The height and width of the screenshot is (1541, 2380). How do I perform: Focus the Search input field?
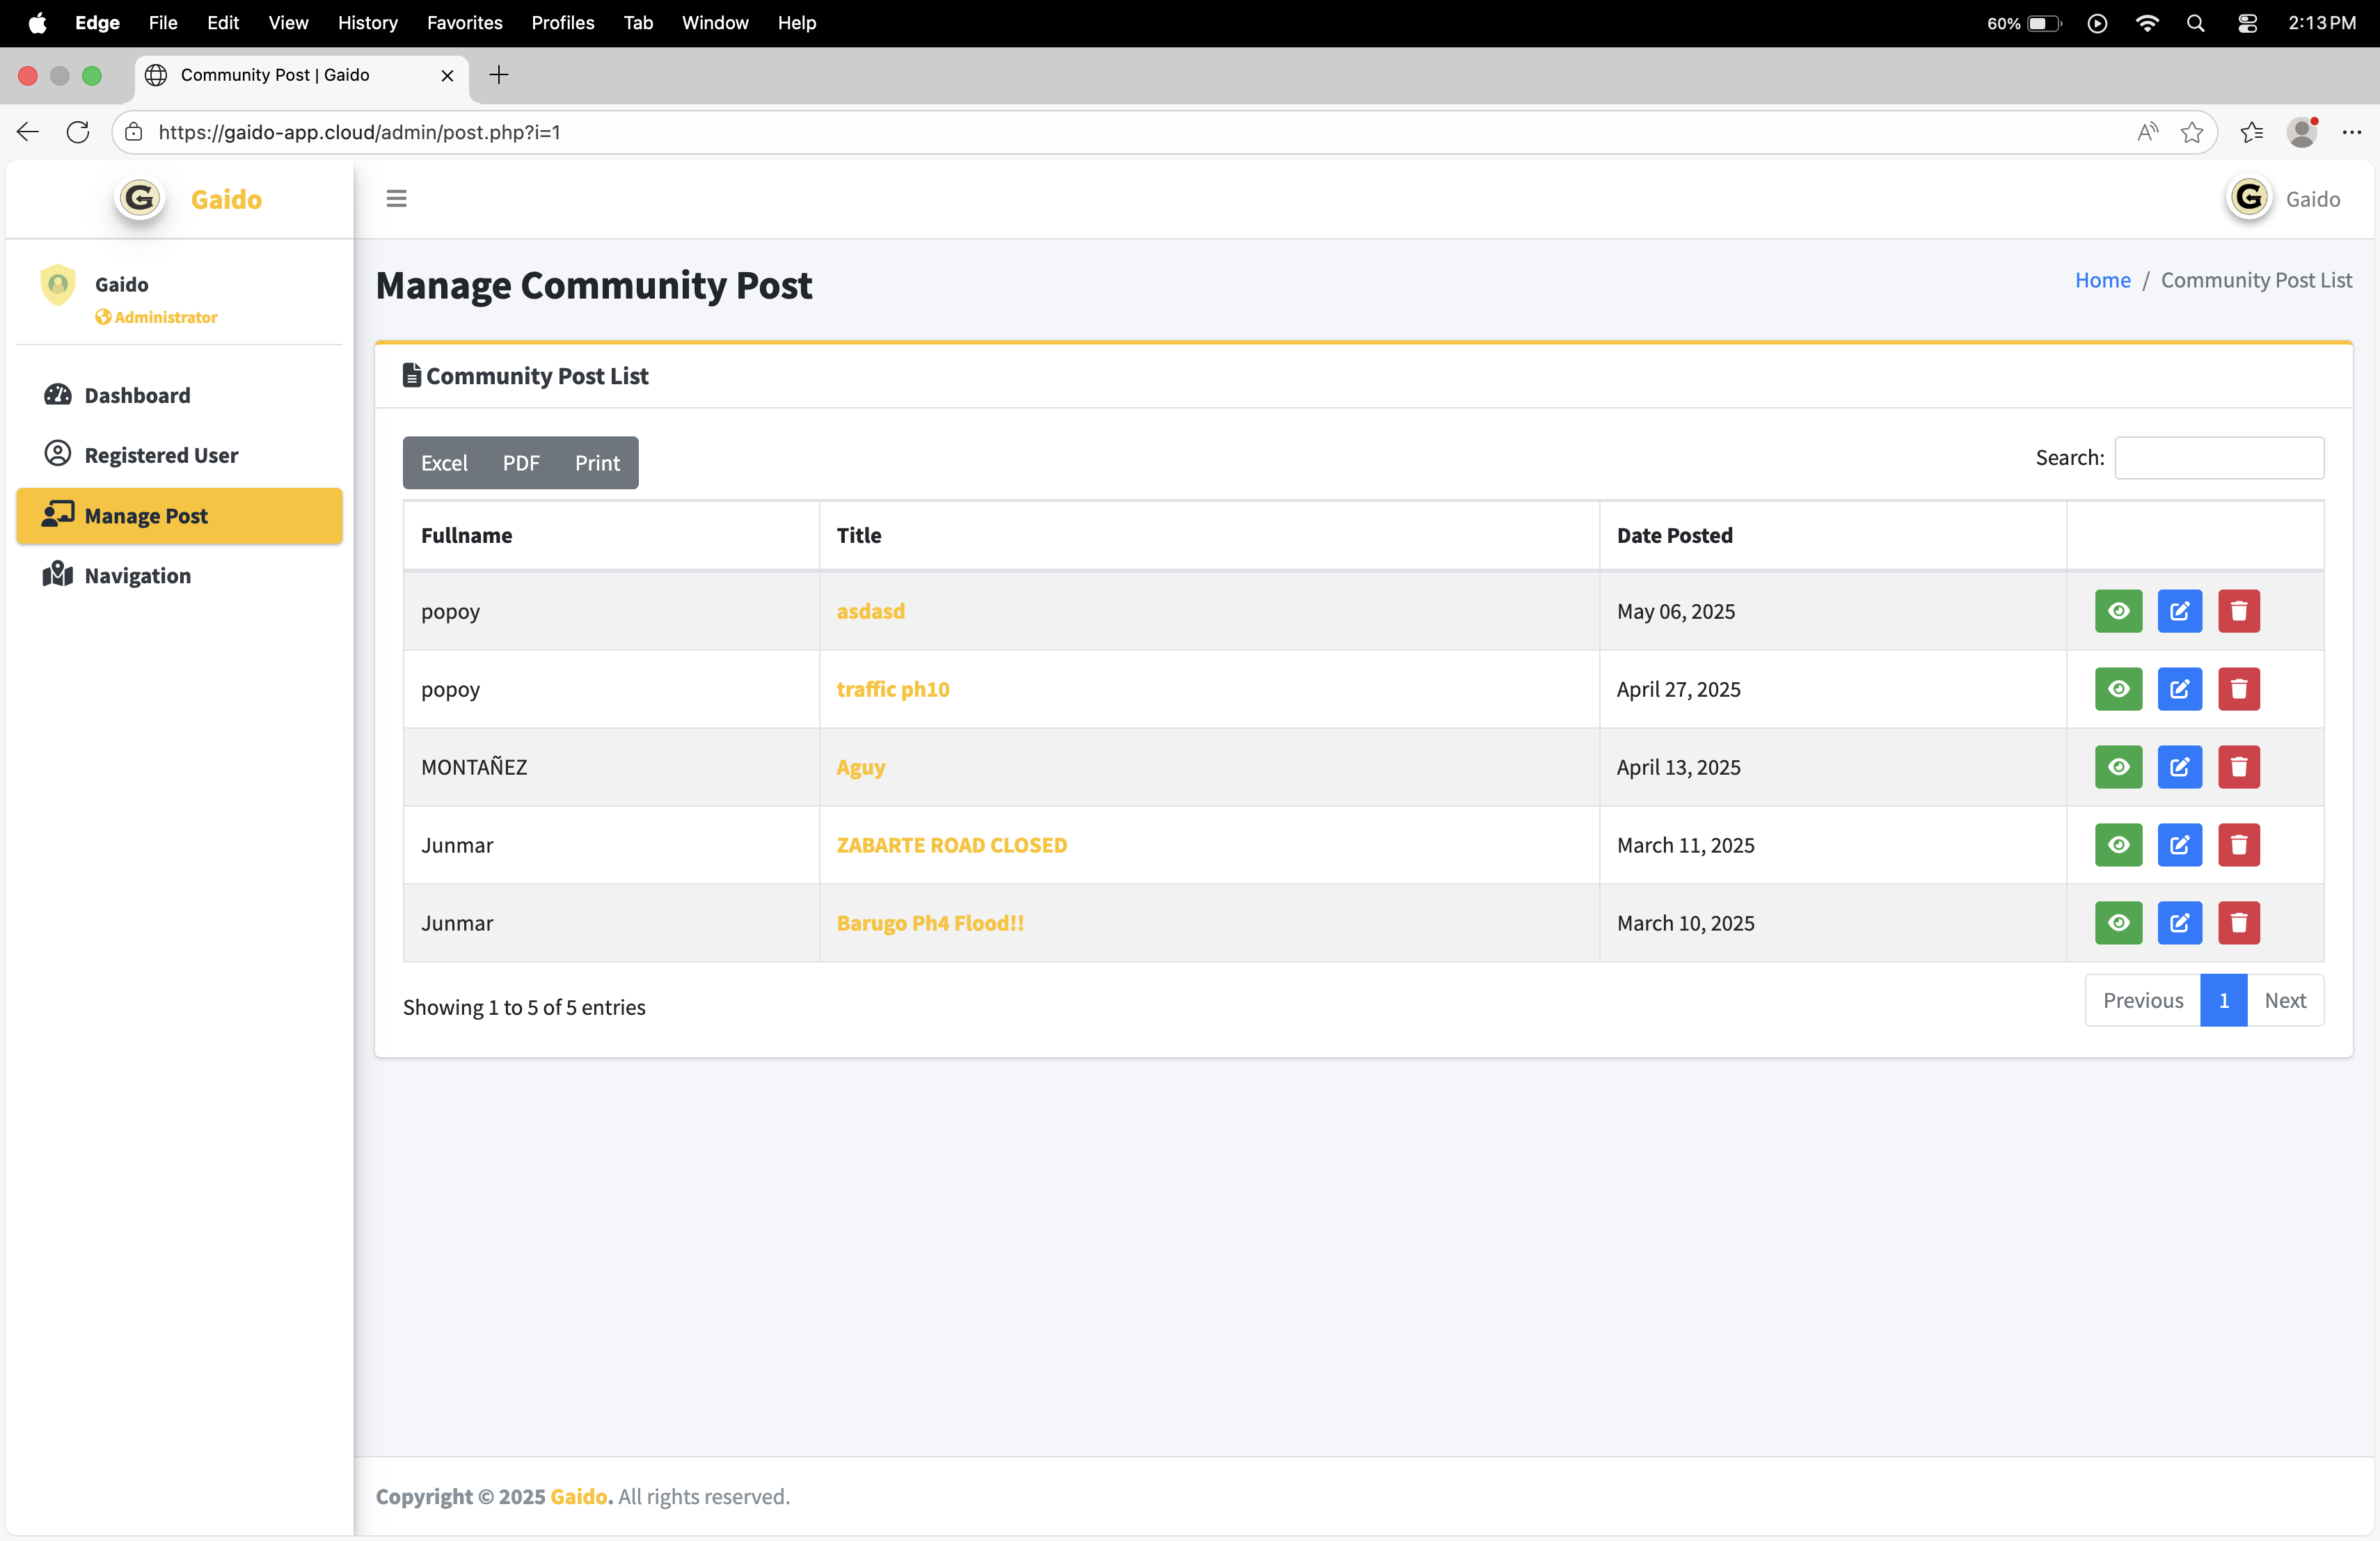(2218, 458)
